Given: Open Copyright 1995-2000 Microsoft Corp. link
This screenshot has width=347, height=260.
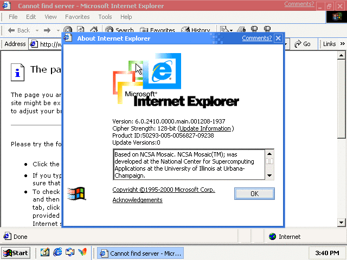Looking at the screenshot, I should tap(164, 190).
